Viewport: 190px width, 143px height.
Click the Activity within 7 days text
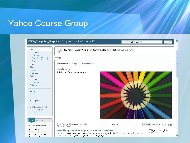[x=67, y=64]
